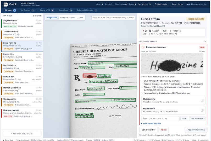The image size is (211, 141).
Task: Open Marcus Bell's fax RX-006
Action: coord(22,80)
